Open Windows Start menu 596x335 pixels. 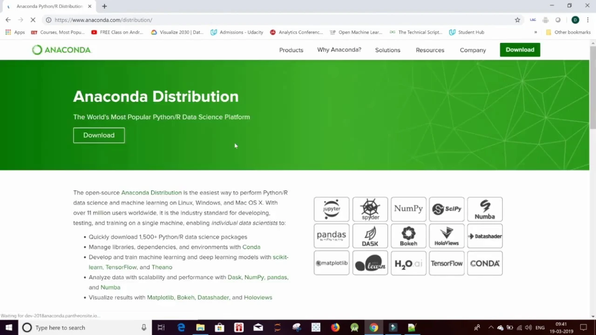pos(9,328)
